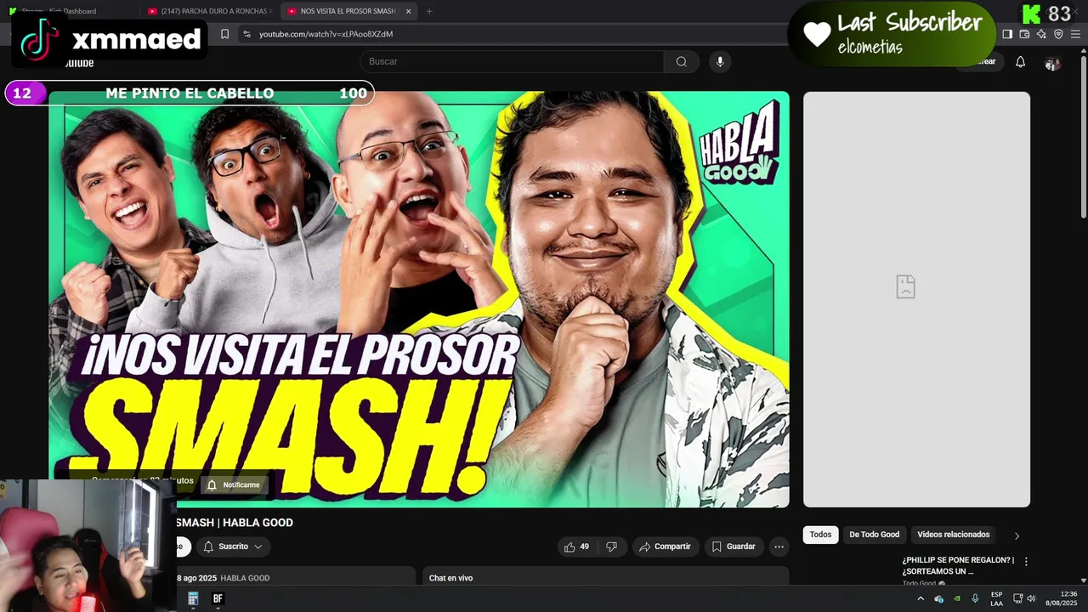Open more actions ellipsis under video
This screenshot has height=612, width=1088.
tap(779, 547)
